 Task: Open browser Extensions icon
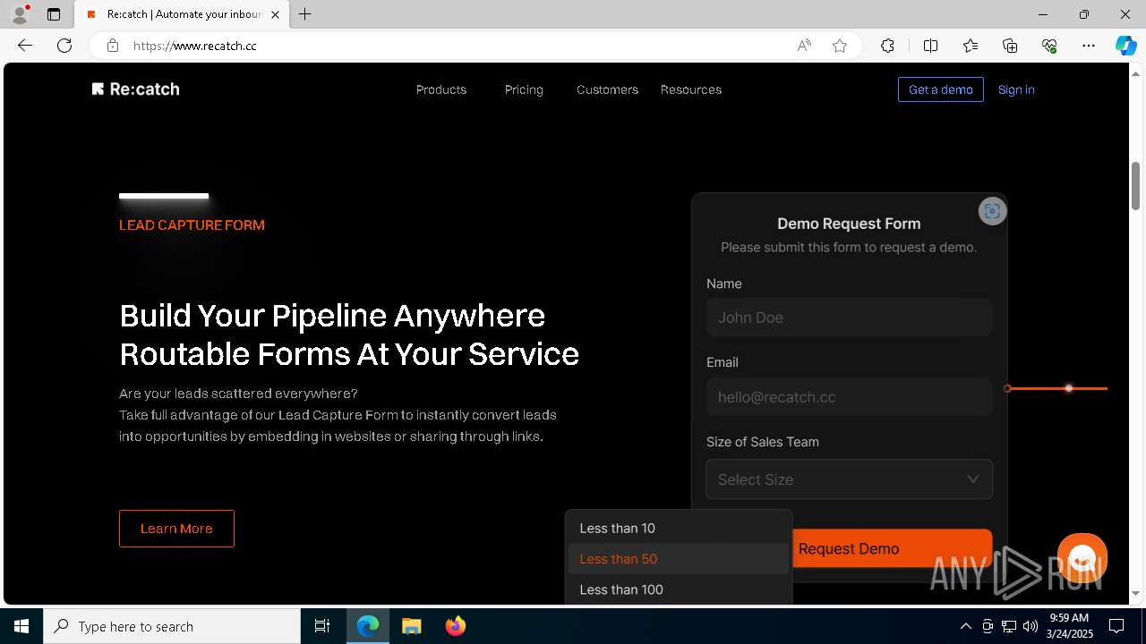(887, 46)
